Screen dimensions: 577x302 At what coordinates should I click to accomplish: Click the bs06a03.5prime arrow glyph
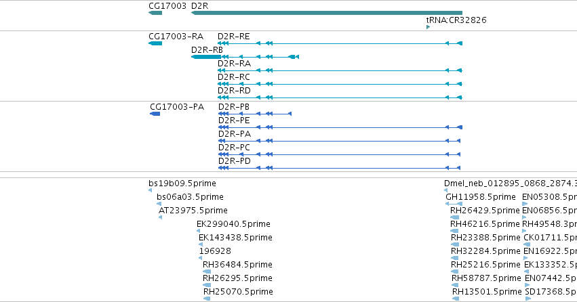(159, 204)
